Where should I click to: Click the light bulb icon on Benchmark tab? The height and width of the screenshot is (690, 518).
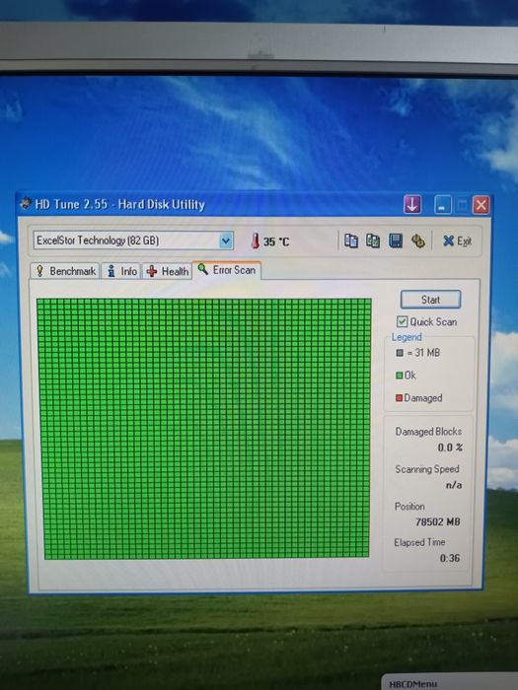click(39, 271)
